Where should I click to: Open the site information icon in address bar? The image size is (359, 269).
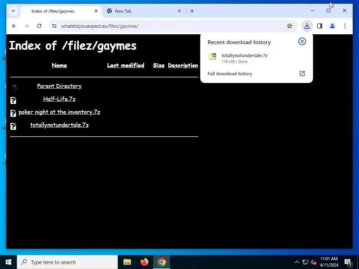54,26
